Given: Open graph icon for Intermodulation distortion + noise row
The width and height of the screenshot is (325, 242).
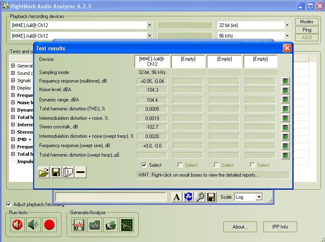Looking at the screenshot, I should (x=285, y=118).
